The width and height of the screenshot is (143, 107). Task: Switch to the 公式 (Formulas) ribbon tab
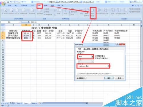click(x=32, y=5)
